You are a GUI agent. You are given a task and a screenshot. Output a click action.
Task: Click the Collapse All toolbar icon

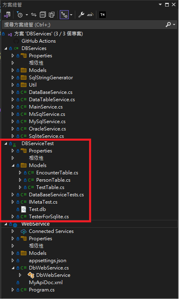tap(43, 15)
